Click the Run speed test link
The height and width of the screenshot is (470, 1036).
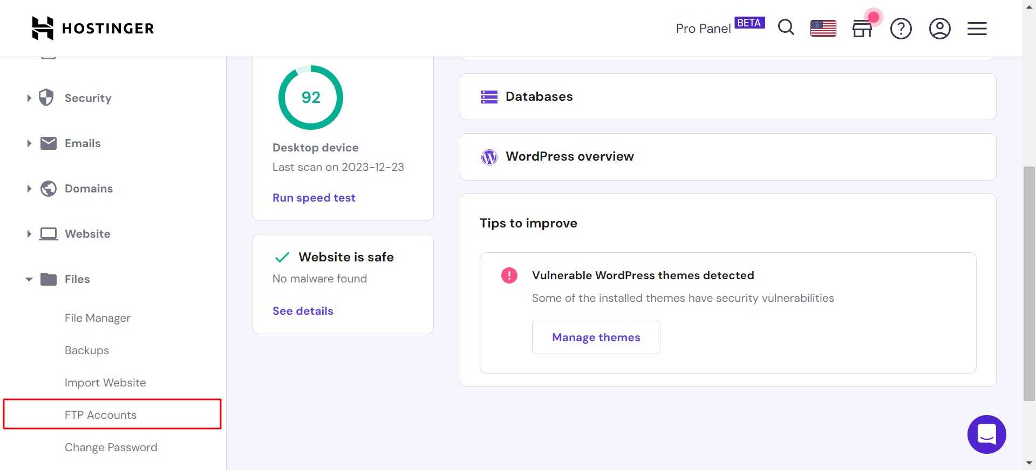[x=314, y=198]
